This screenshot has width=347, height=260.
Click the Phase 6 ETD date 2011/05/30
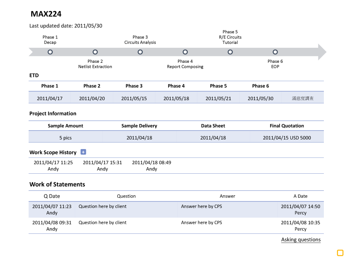click(261, 99)
